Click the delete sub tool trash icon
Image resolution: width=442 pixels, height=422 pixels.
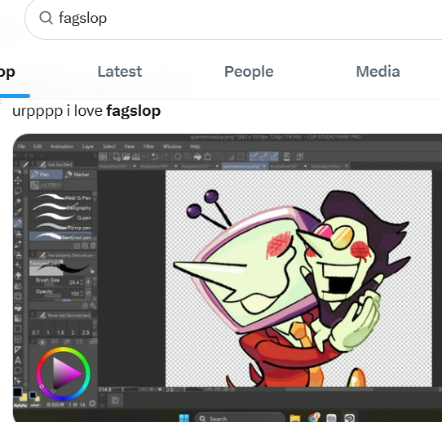click(93, 246)
